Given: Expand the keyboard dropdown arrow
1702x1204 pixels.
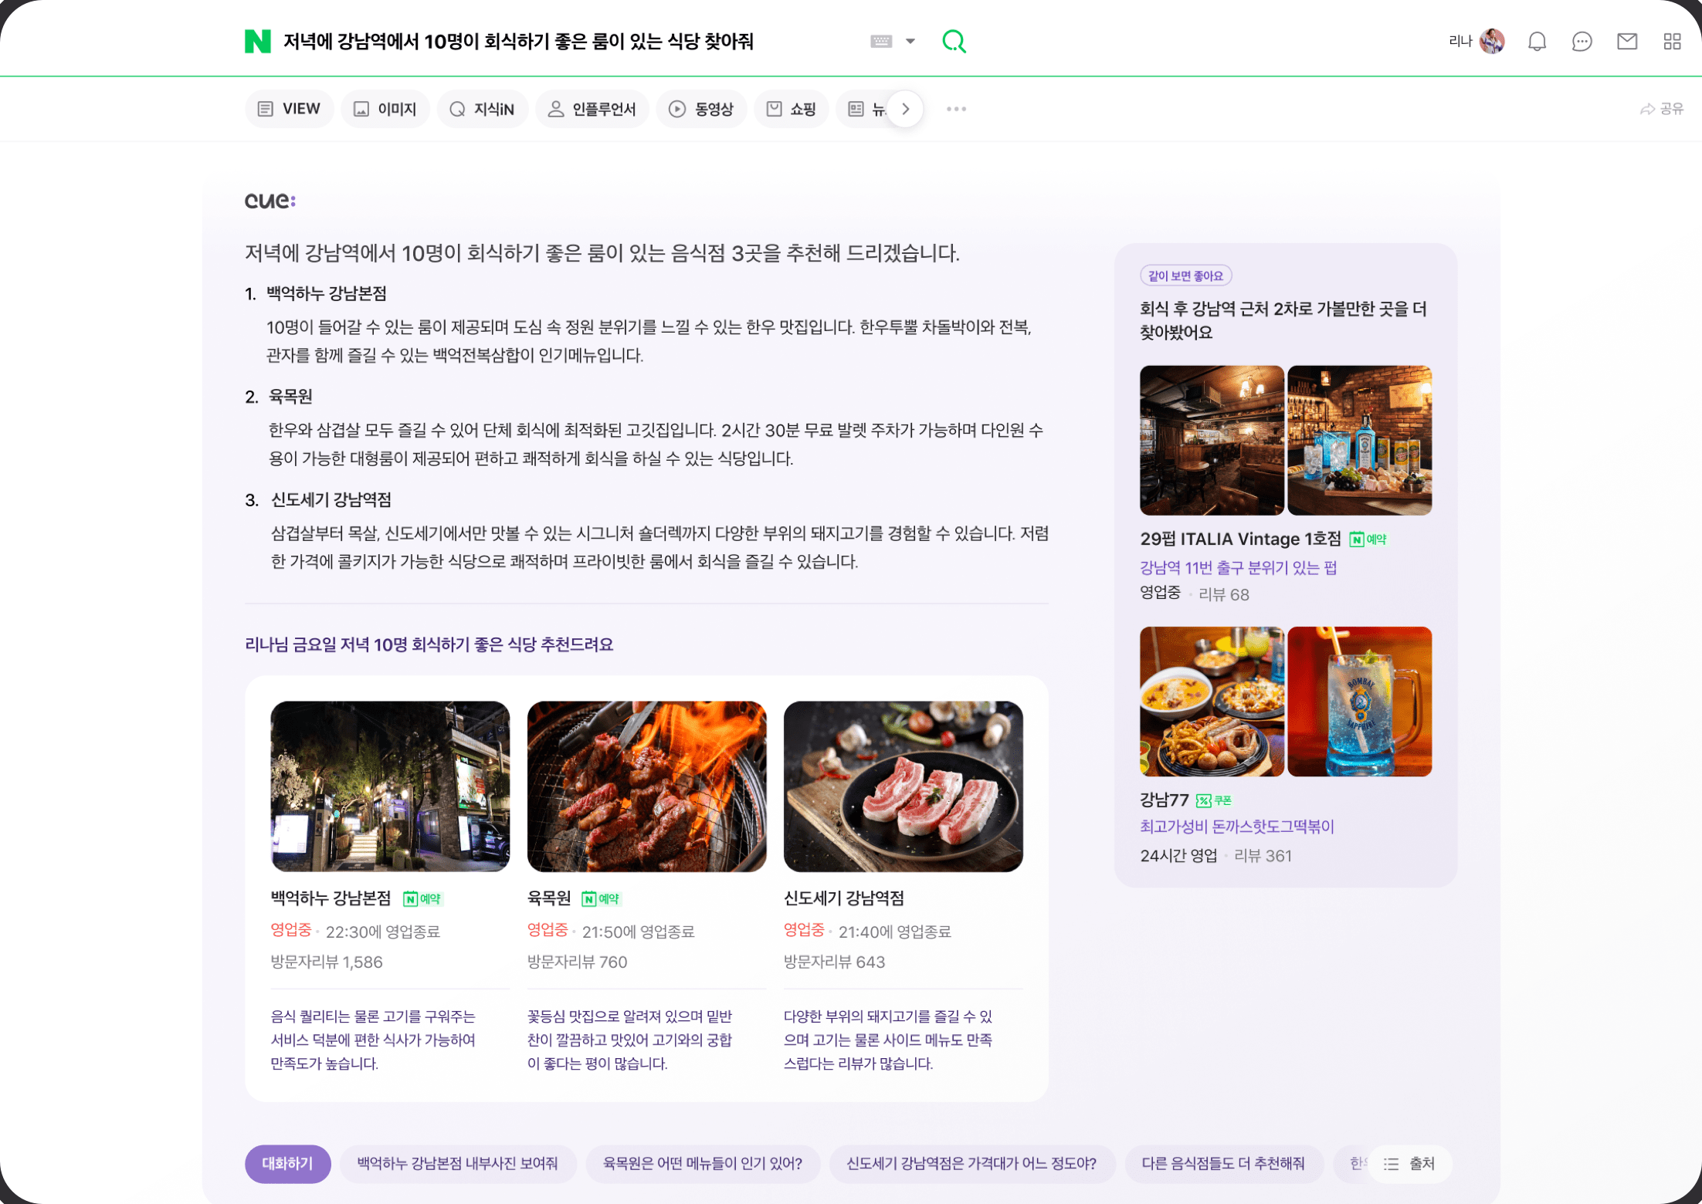Looking at the screenshot, I should [x=910, y=42].
